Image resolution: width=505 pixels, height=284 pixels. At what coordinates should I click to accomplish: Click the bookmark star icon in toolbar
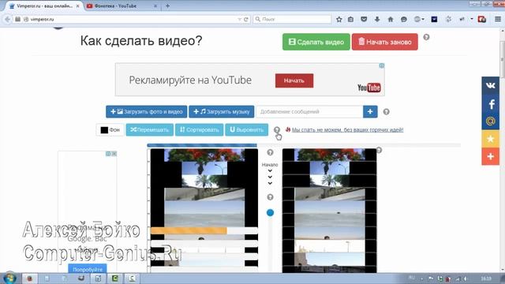339,19
